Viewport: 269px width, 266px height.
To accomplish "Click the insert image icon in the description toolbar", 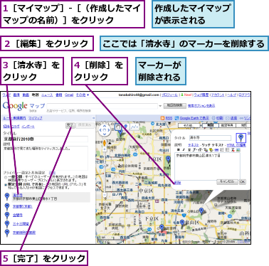I will click(x=238, y=150).
